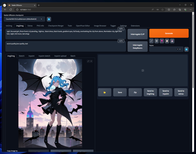Open the Extras tab
Screen dimensions: 196x154
[x=30, y=26]
